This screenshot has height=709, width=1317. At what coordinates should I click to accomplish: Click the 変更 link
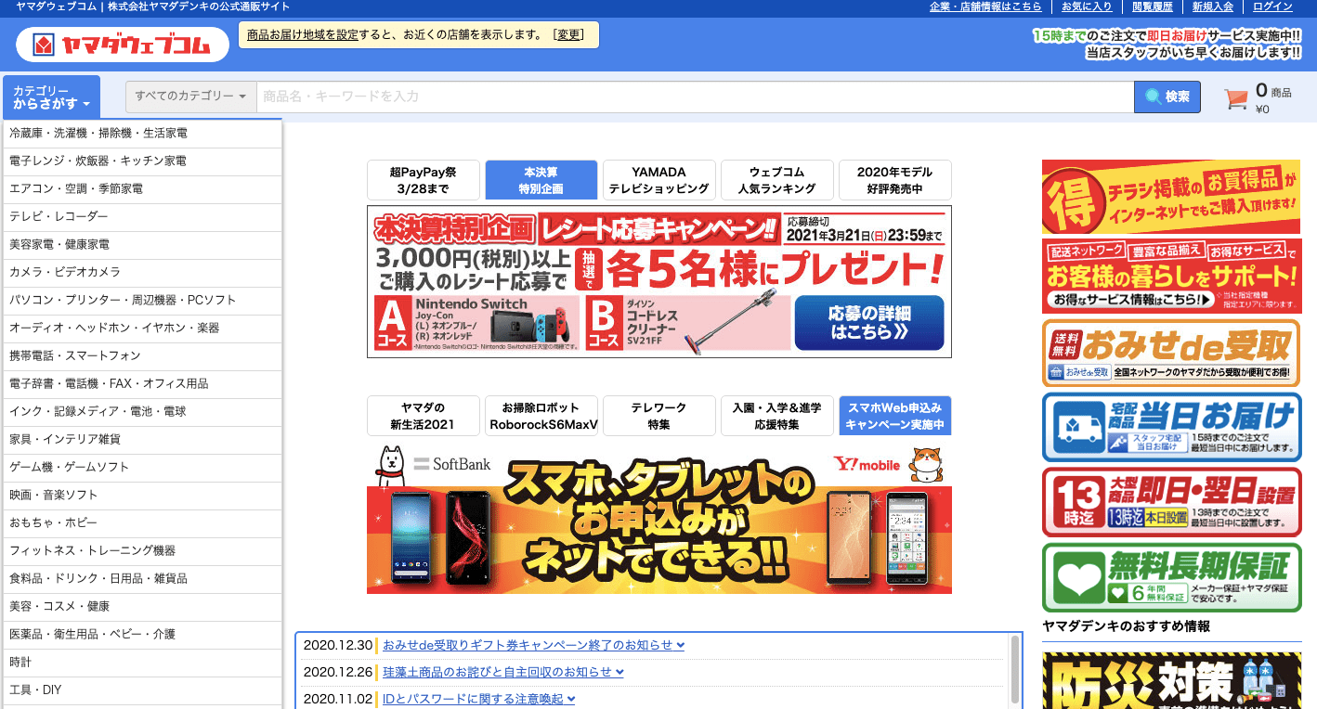(x=568, y=35)
